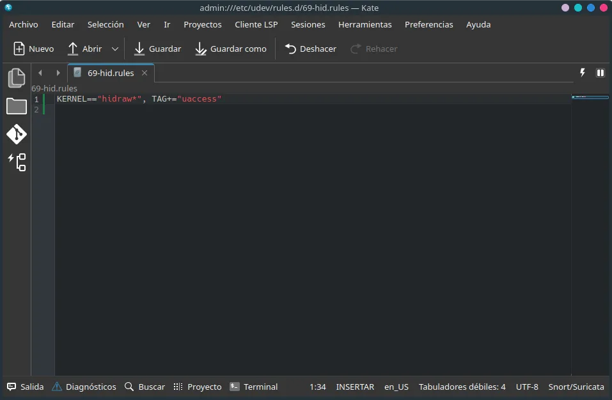
Task: Open the Archivo menu
Action: point(24,24)
